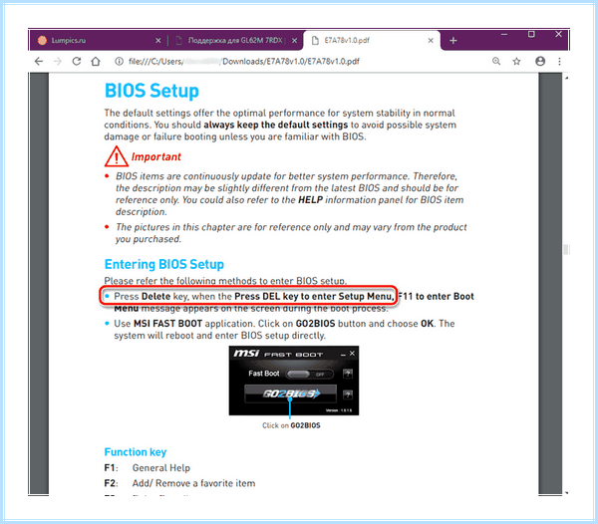Image resolution: width=598 pixels, height=524 pixels.
Task: Reload the PDF page
Action: pos(77,62)
